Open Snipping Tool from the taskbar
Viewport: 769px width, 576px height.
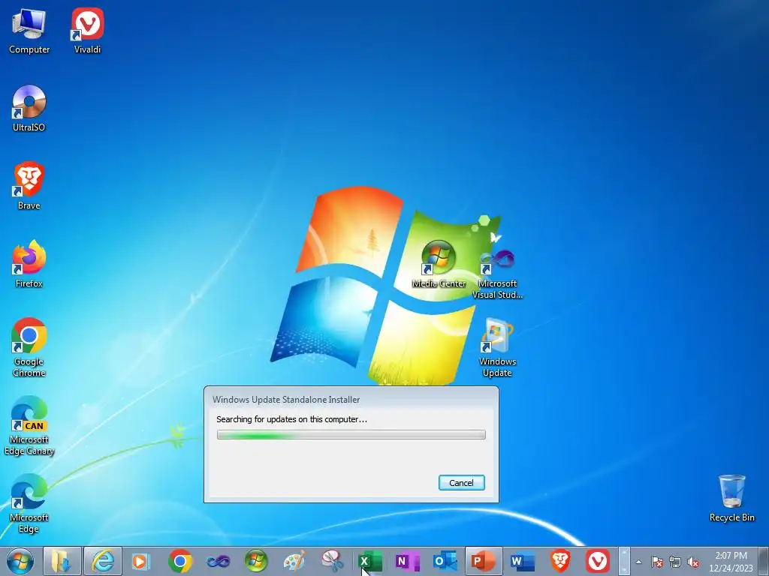333,561
